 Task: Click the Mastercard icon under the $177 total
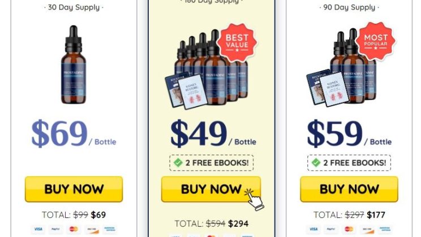tap(349, 229)
